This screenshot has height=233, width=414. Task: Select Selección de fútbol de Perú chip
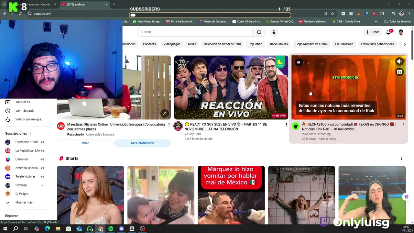[222, 44]
